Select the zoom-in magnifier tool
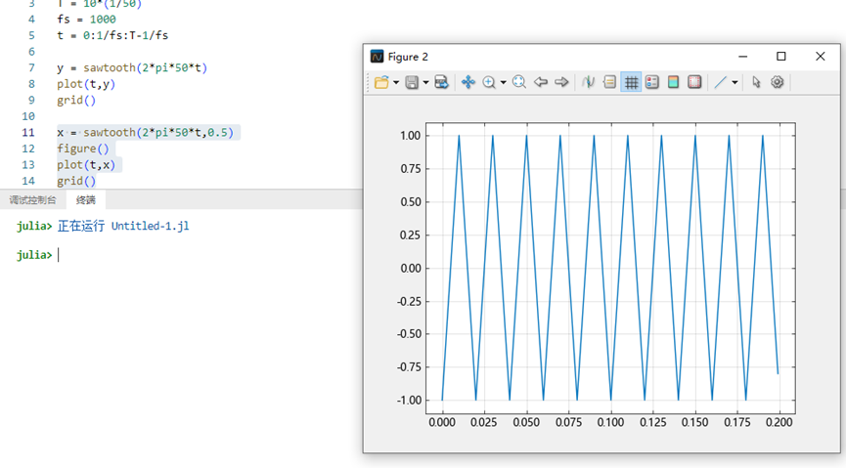Image resolution: width=846 pixels, height=468 pixels. tap(489, 82)
